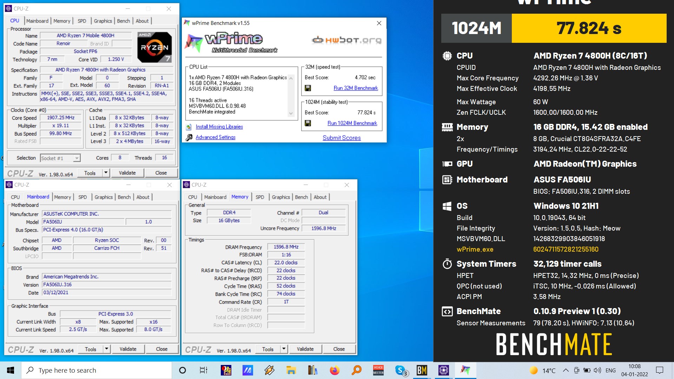674x379 pixels.
Task: Click the taskbar search box
Action: (97, 370)
